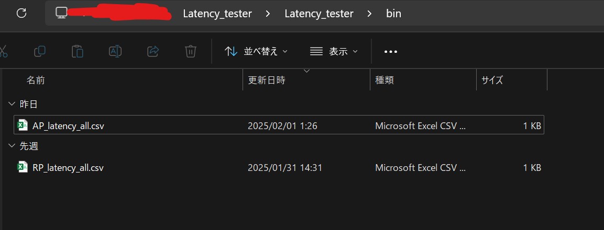Click the PC monitor icon in address bar
This screenshot has height=230, width=604.
[x=61, y=13]
